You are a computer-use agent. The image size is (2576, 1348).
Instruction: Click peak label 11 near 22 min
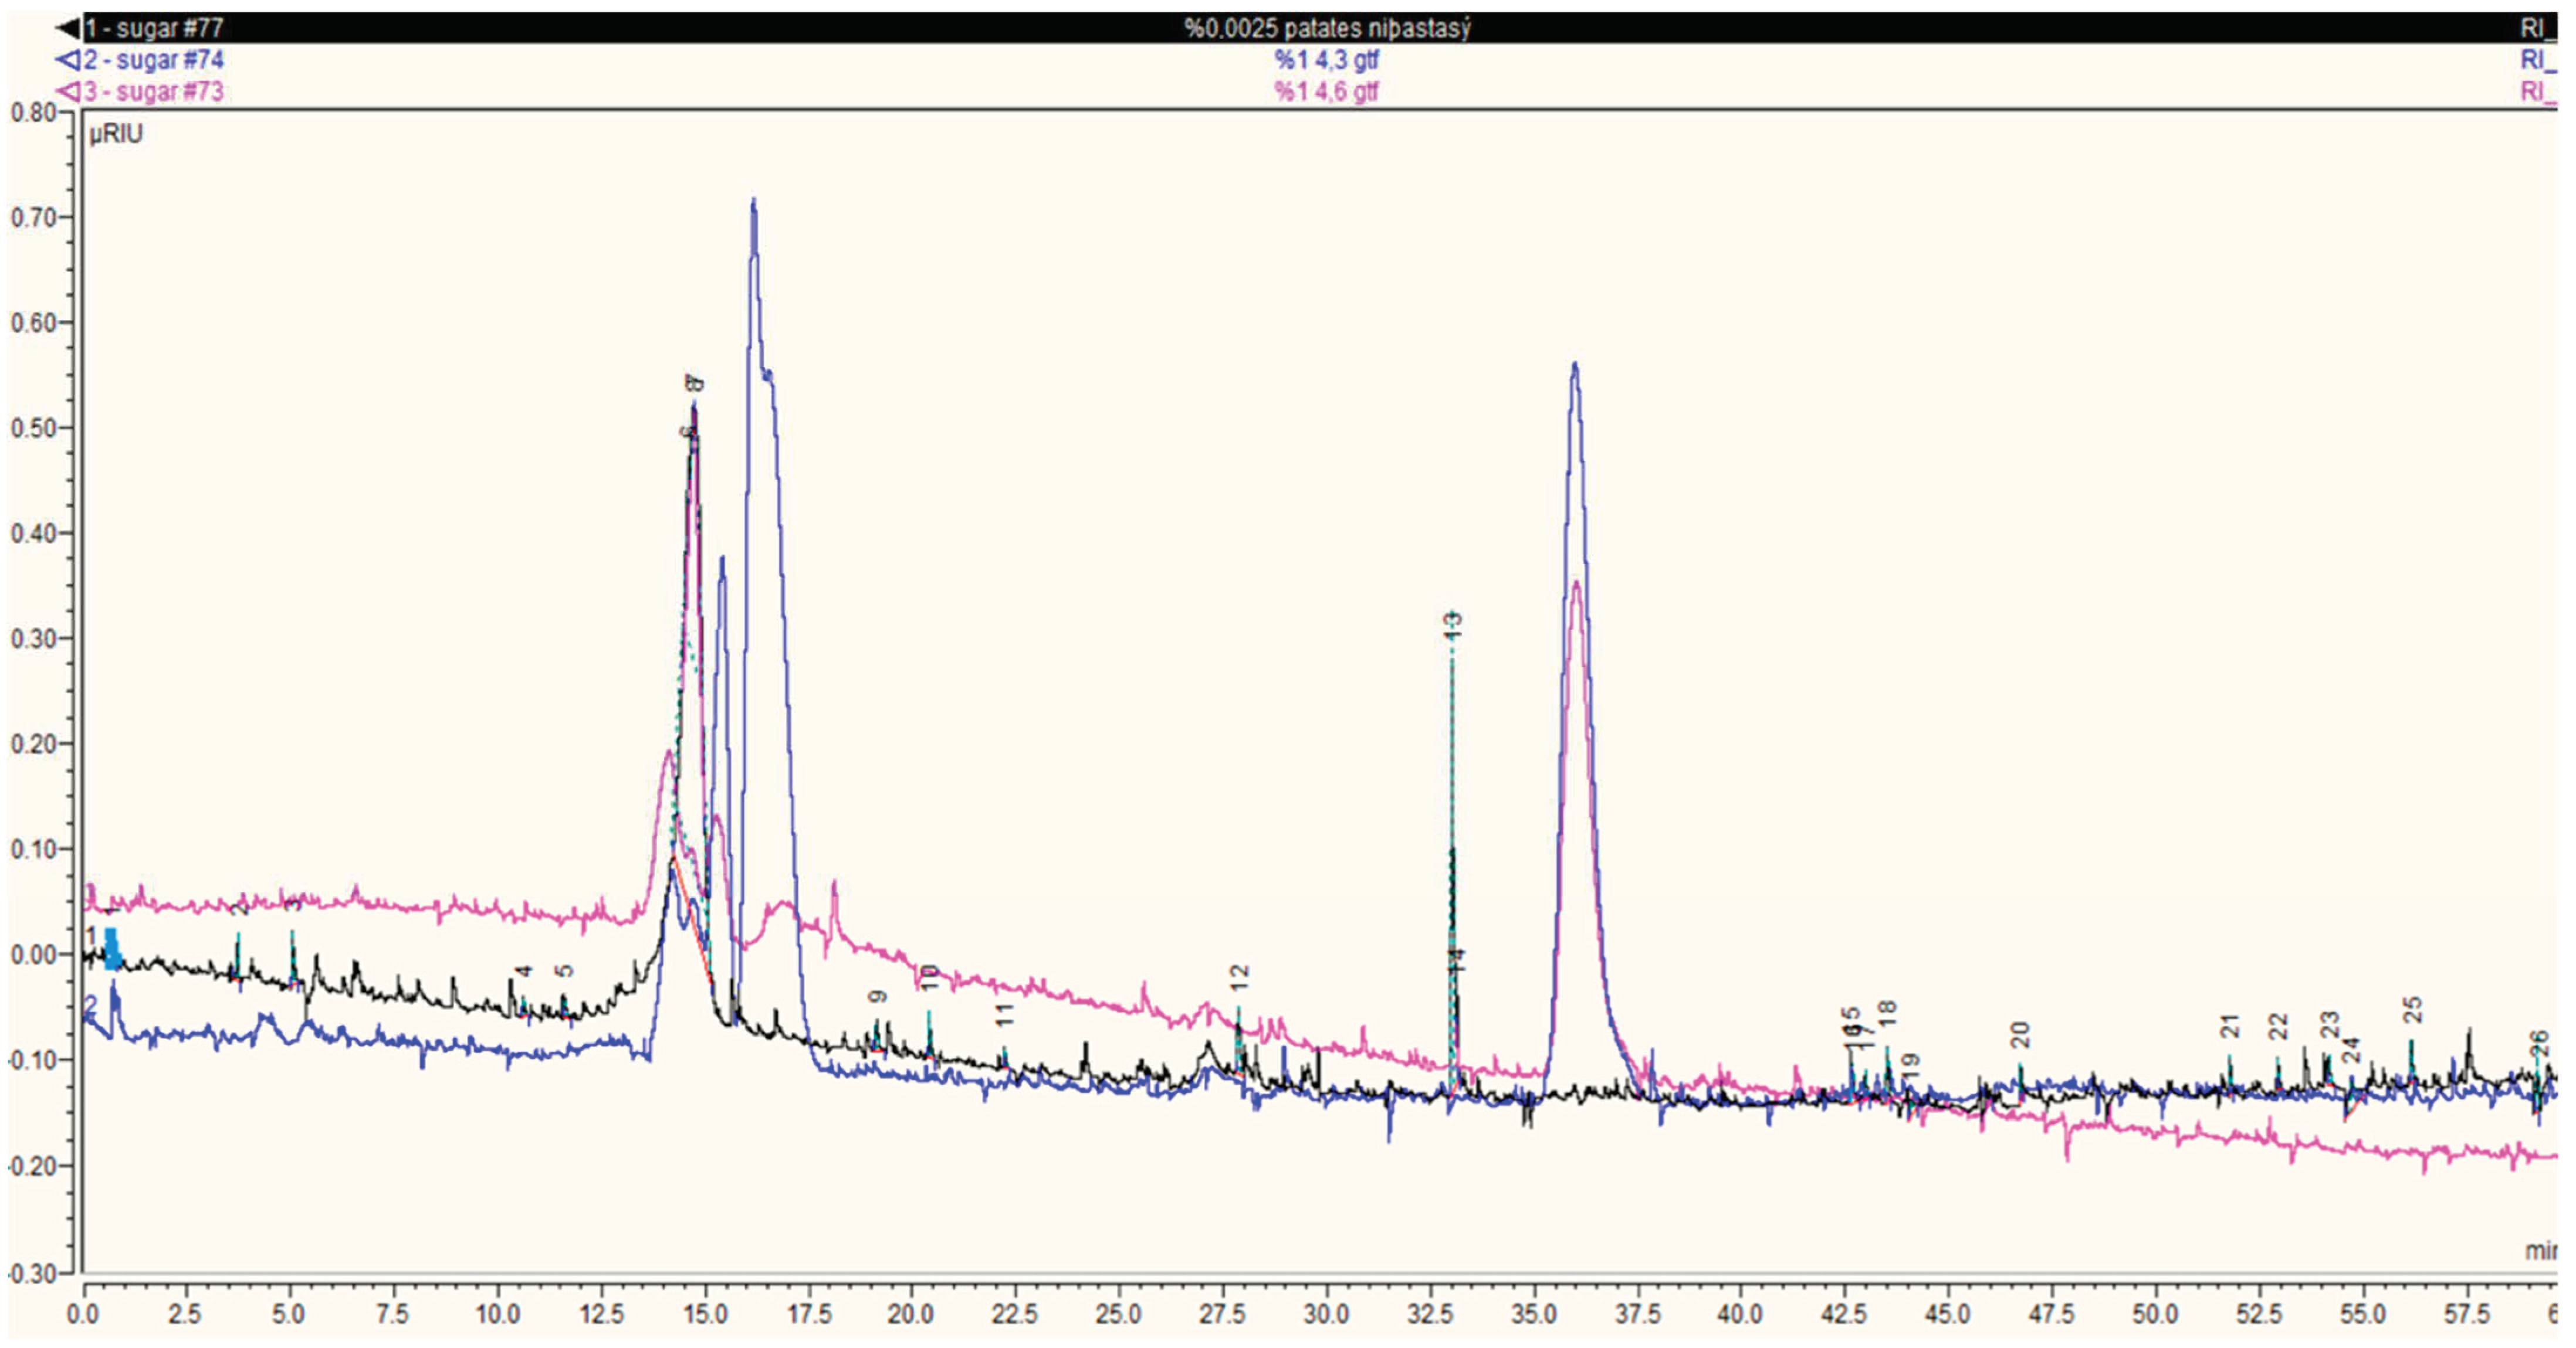tap(1005, 1015)
